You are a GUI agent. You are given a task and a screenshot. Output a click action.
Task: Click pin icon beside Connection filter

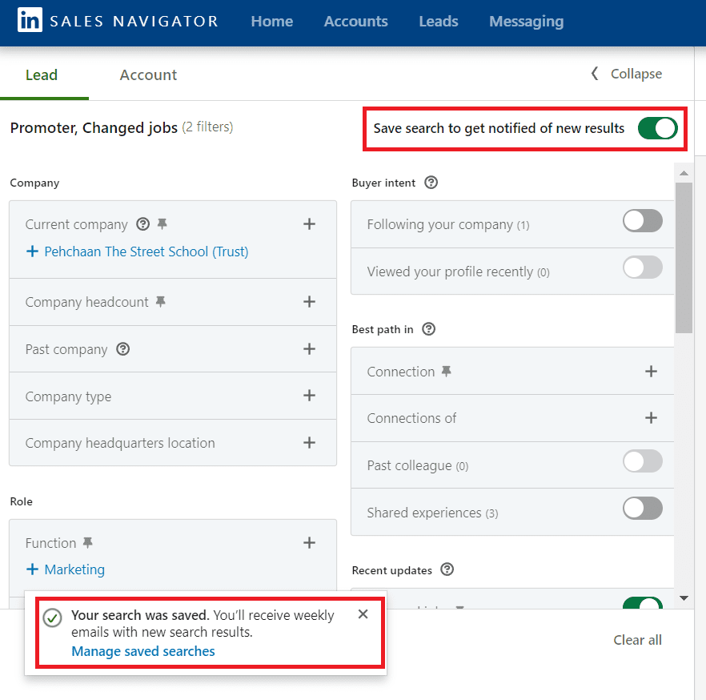click(x=447, y=372)
